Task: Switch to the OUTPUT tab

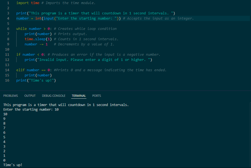Action: pyautogui.click(x=30, y=96)
